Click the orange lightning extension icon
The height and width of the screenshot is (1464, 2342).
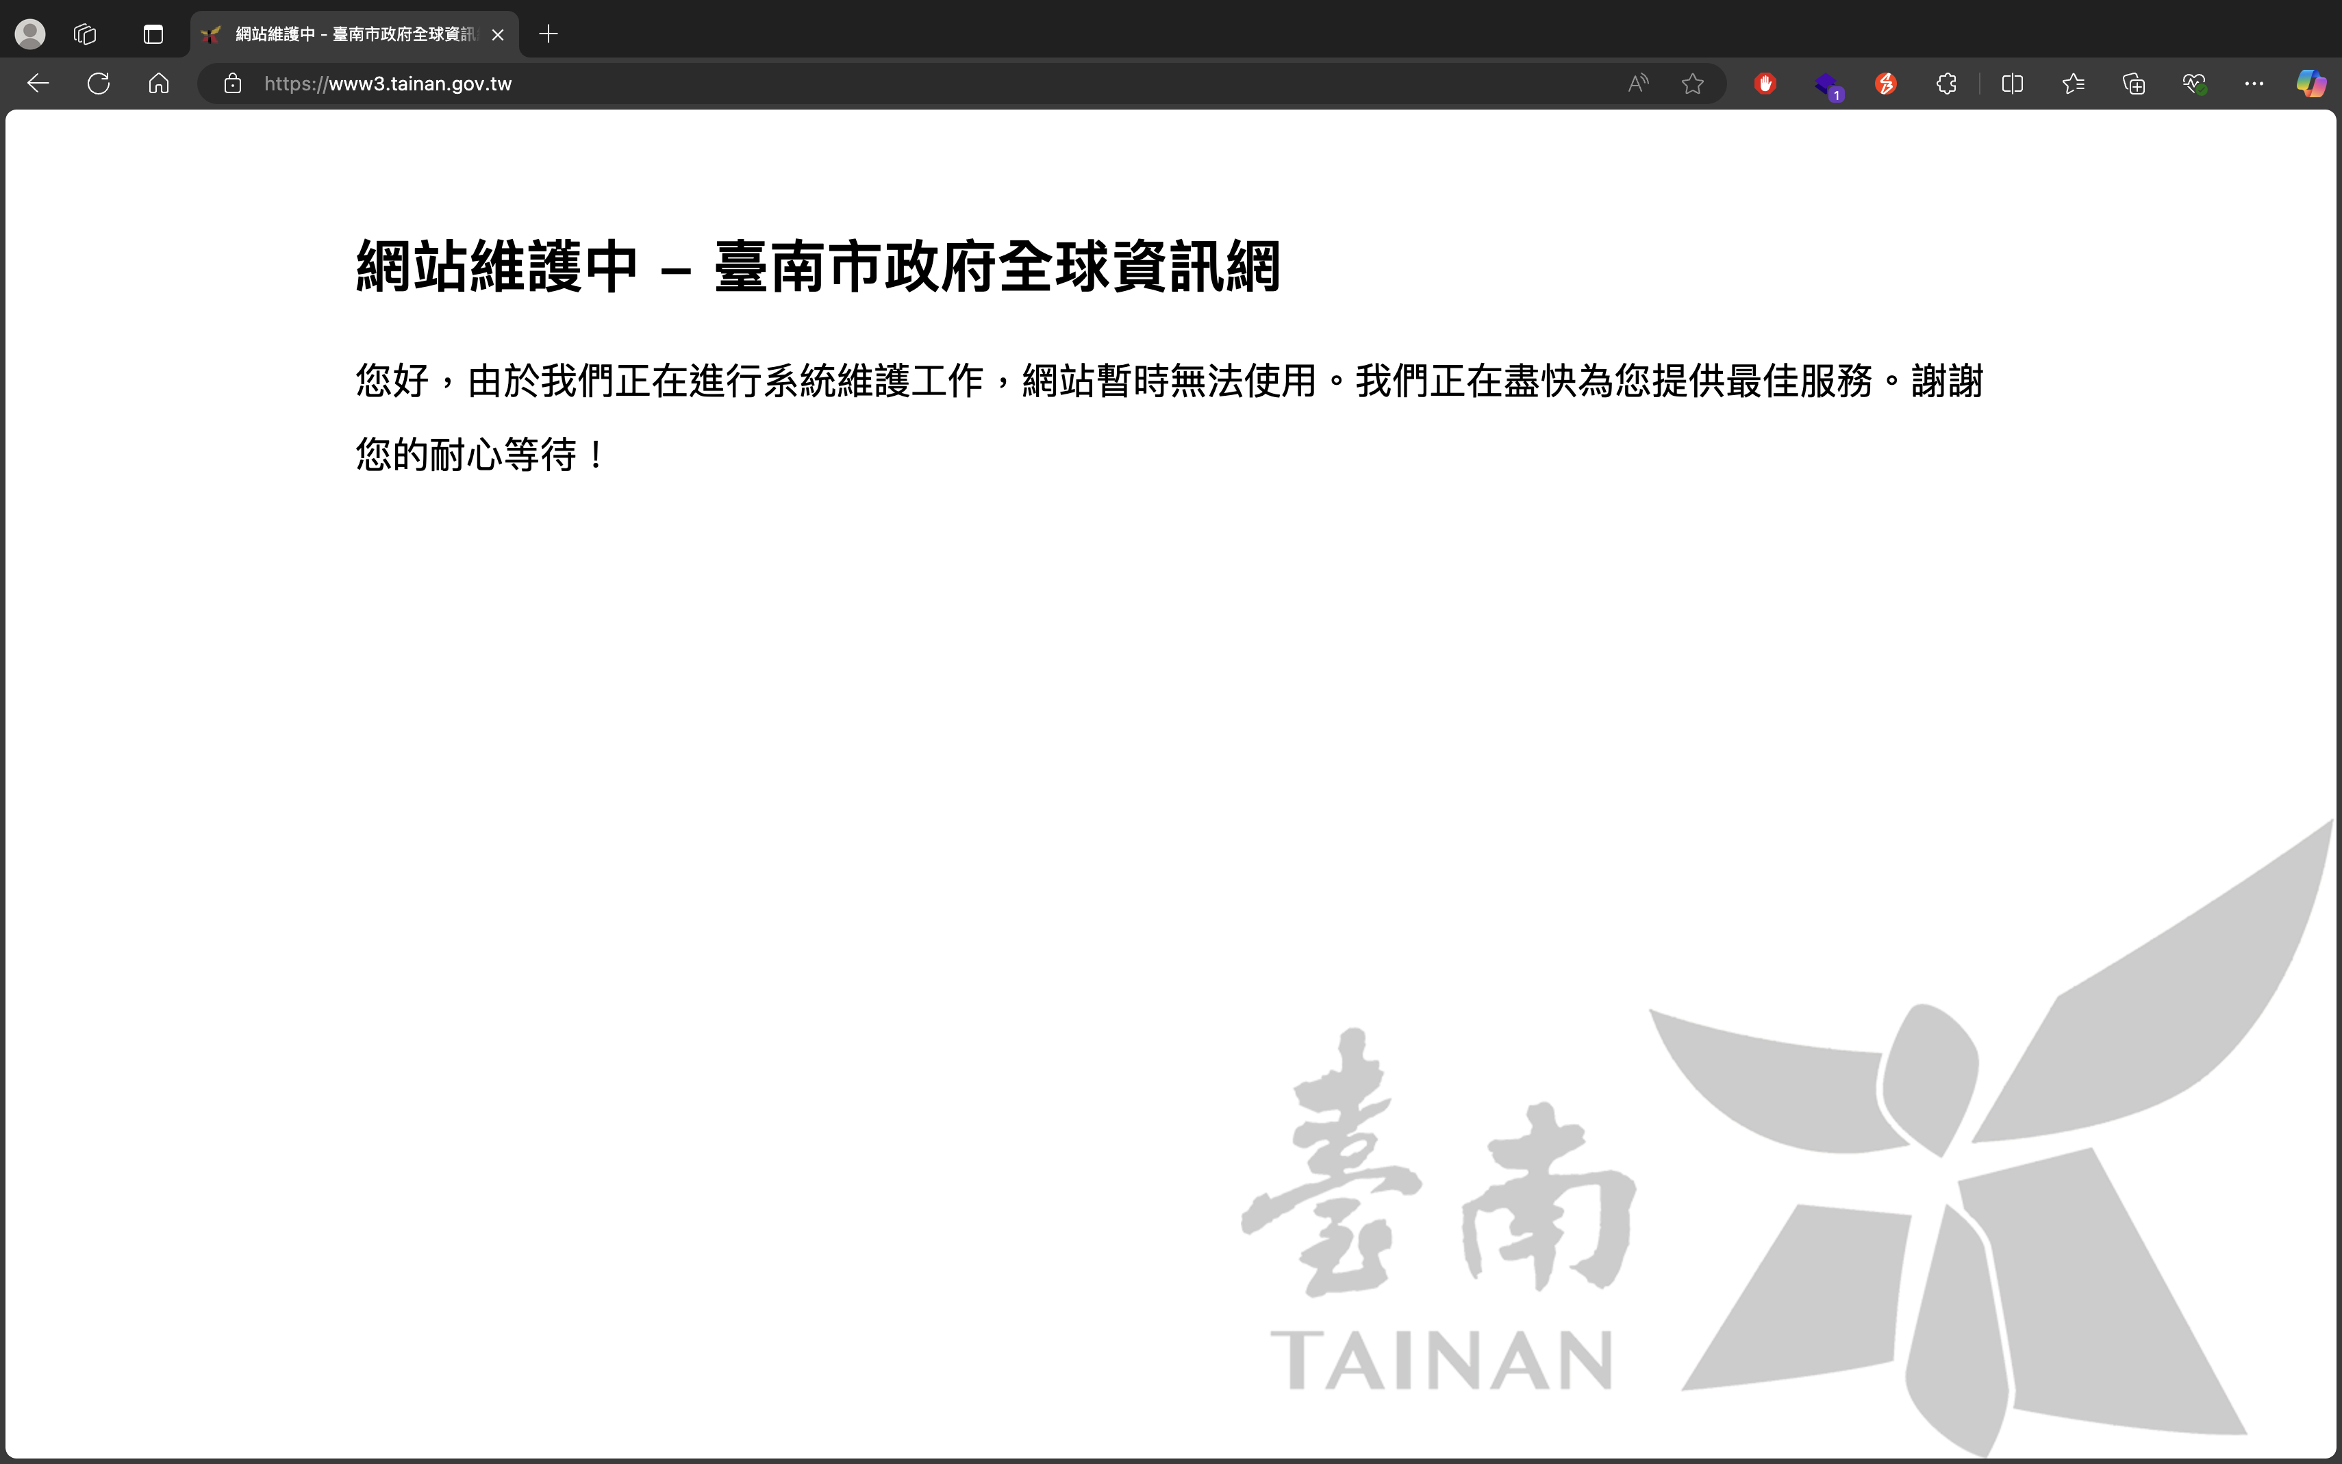pos(1886,84)
